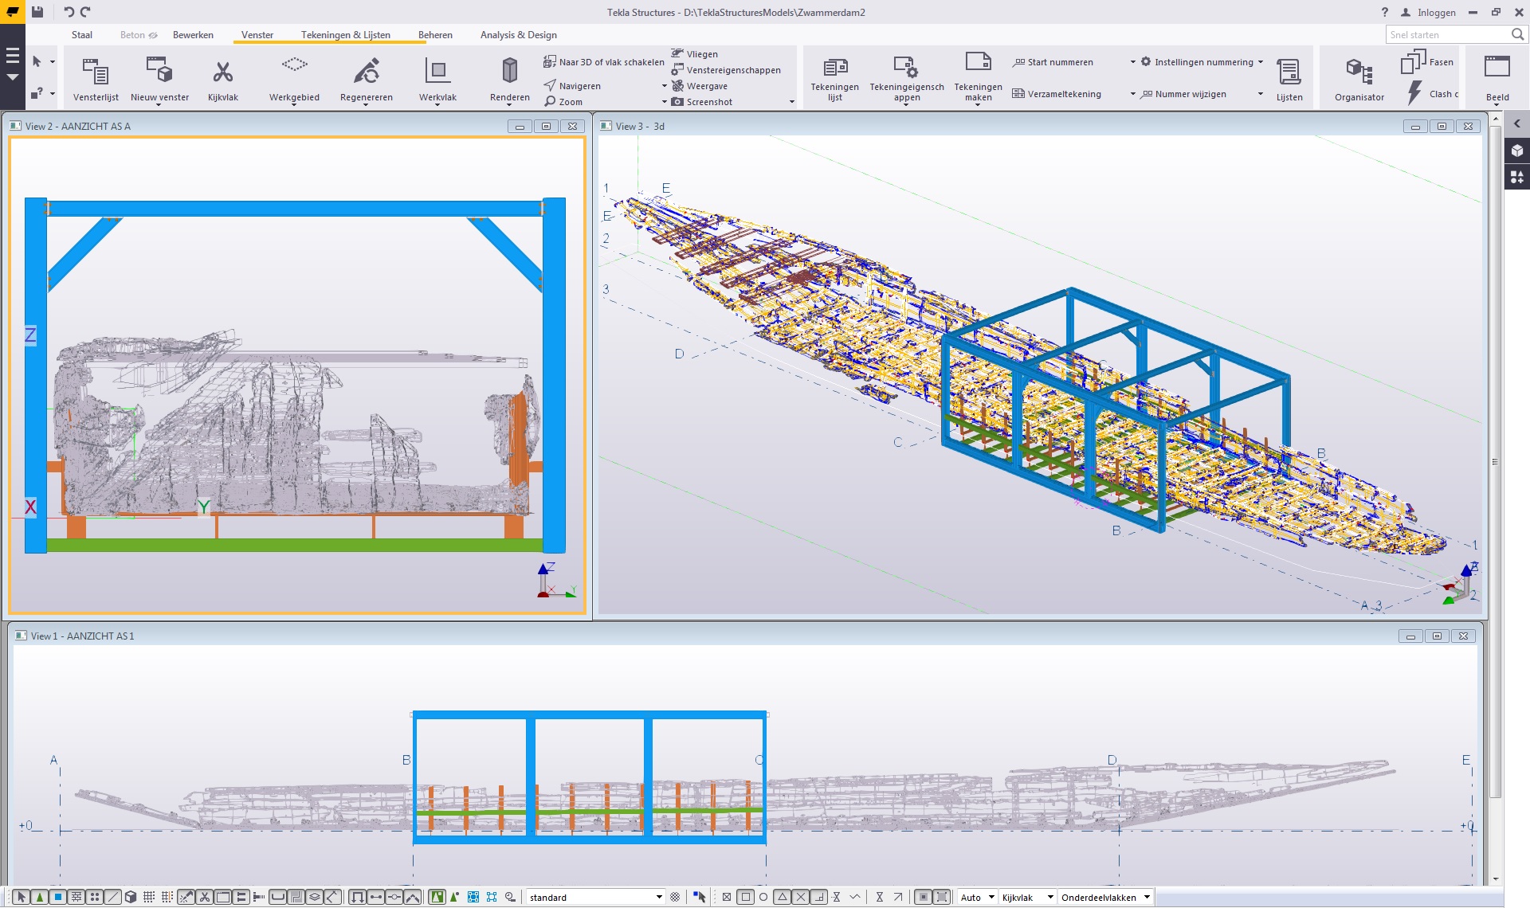Expand the Regenereren dropdown
The width and height of the screenshot is (1530, 908).
[x=366, y=104]
